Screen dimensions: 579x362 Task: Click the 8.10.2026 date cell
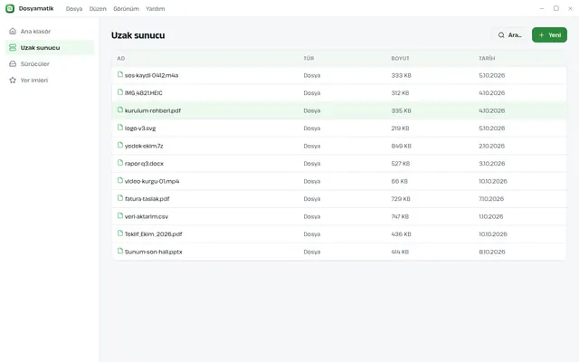point(492,252)
